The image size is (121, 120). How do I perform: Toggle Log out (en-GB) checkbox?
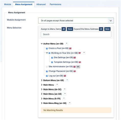(x=47, y=76)
